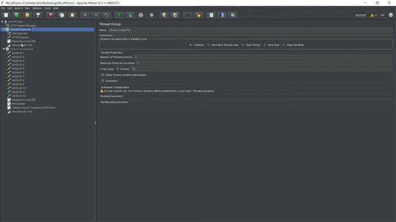Click the Help toolbar icon
This screenshot has width=396, height=222.
(x=222, y=15)
